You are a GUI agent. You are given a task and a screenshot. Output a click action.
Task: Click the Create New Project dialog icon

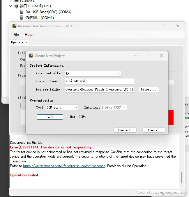(31, 56)
